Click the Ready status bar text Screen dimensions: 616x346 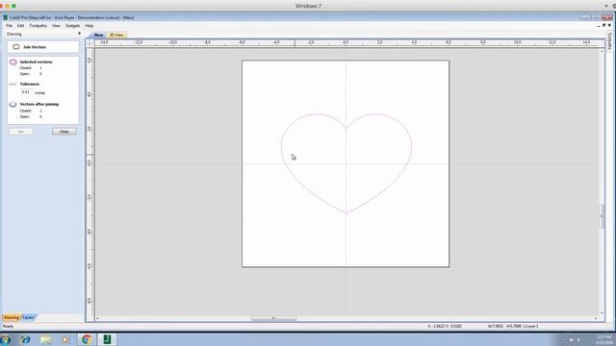(x=9, y=327)
